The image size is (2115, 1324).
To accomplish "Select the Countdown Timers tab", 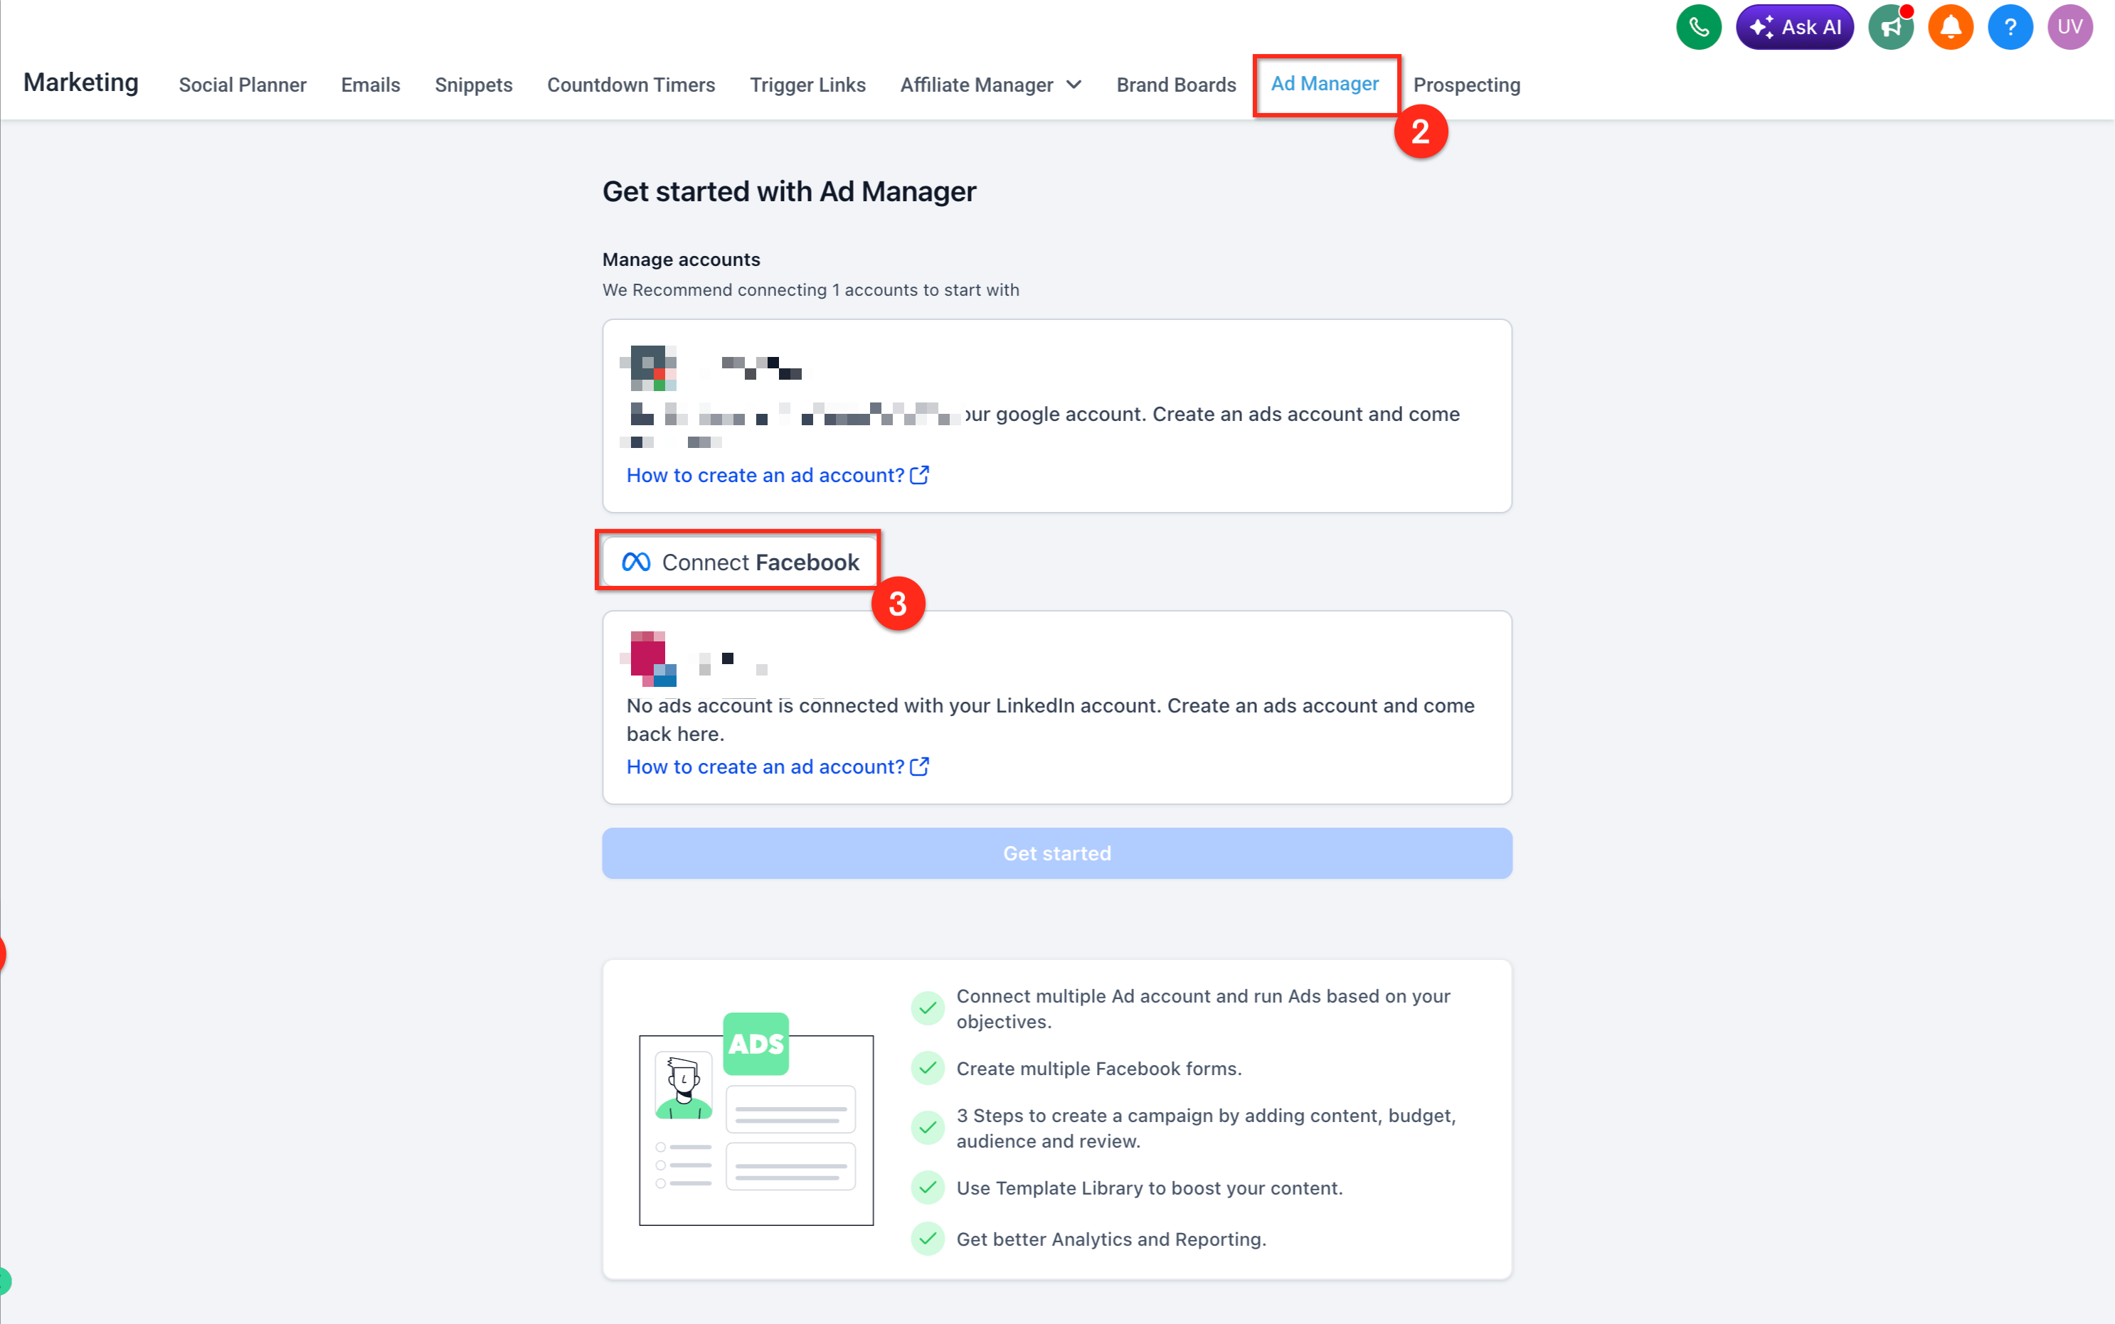I will [x=631, y=85].
